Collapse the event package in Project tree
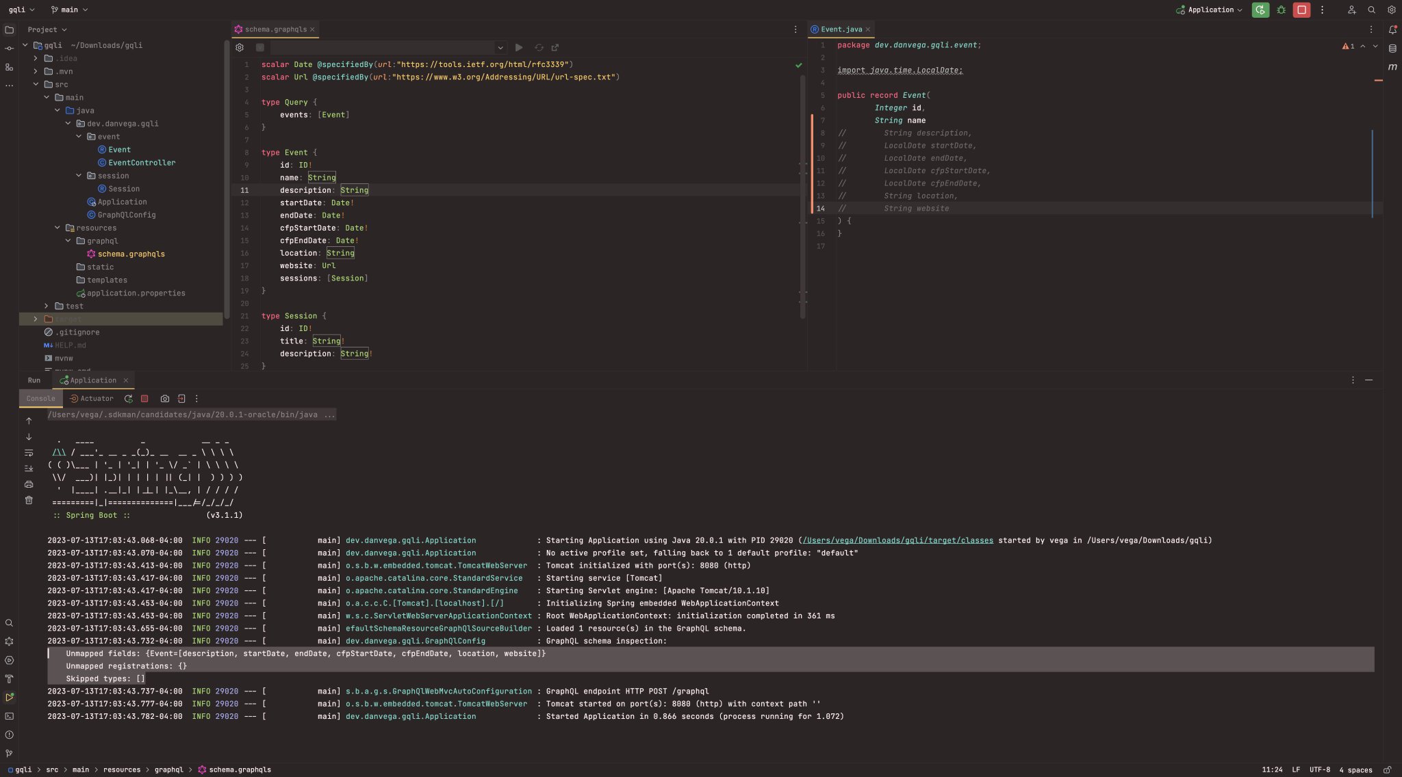 click(x=79, y=136)
